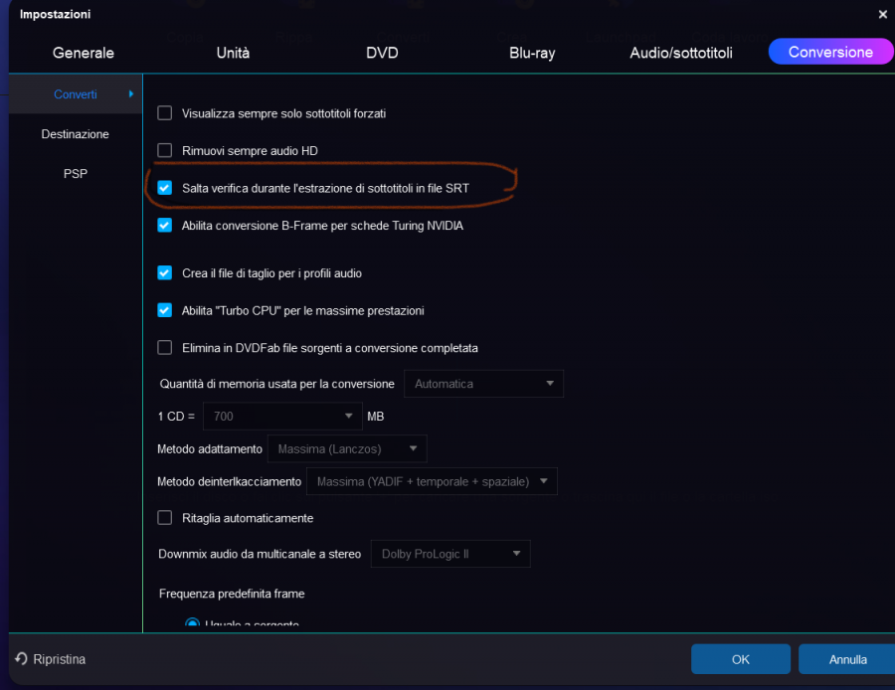Expand the Metodo adattamento Lanczos dropdown
This screenshot has height=690, width=895.
pos(347,449)
